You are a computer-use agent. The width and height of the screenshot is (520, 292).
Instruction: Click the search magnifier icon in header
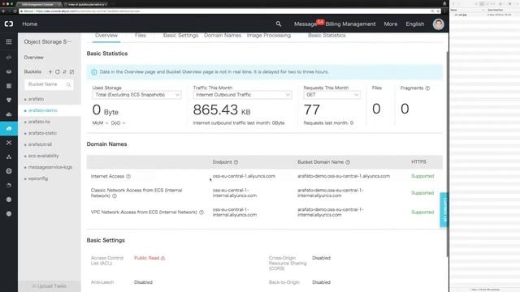(x=279, y=24)
